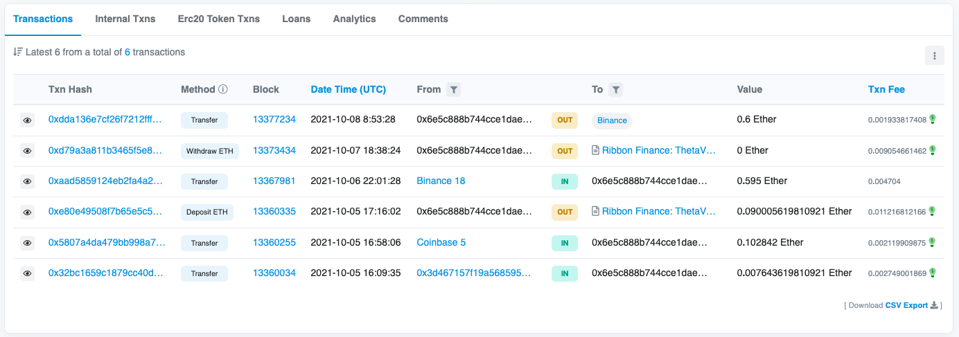
Task: Click the green bulb next to fee 0.001933817408
Action: tap(932, 120)
